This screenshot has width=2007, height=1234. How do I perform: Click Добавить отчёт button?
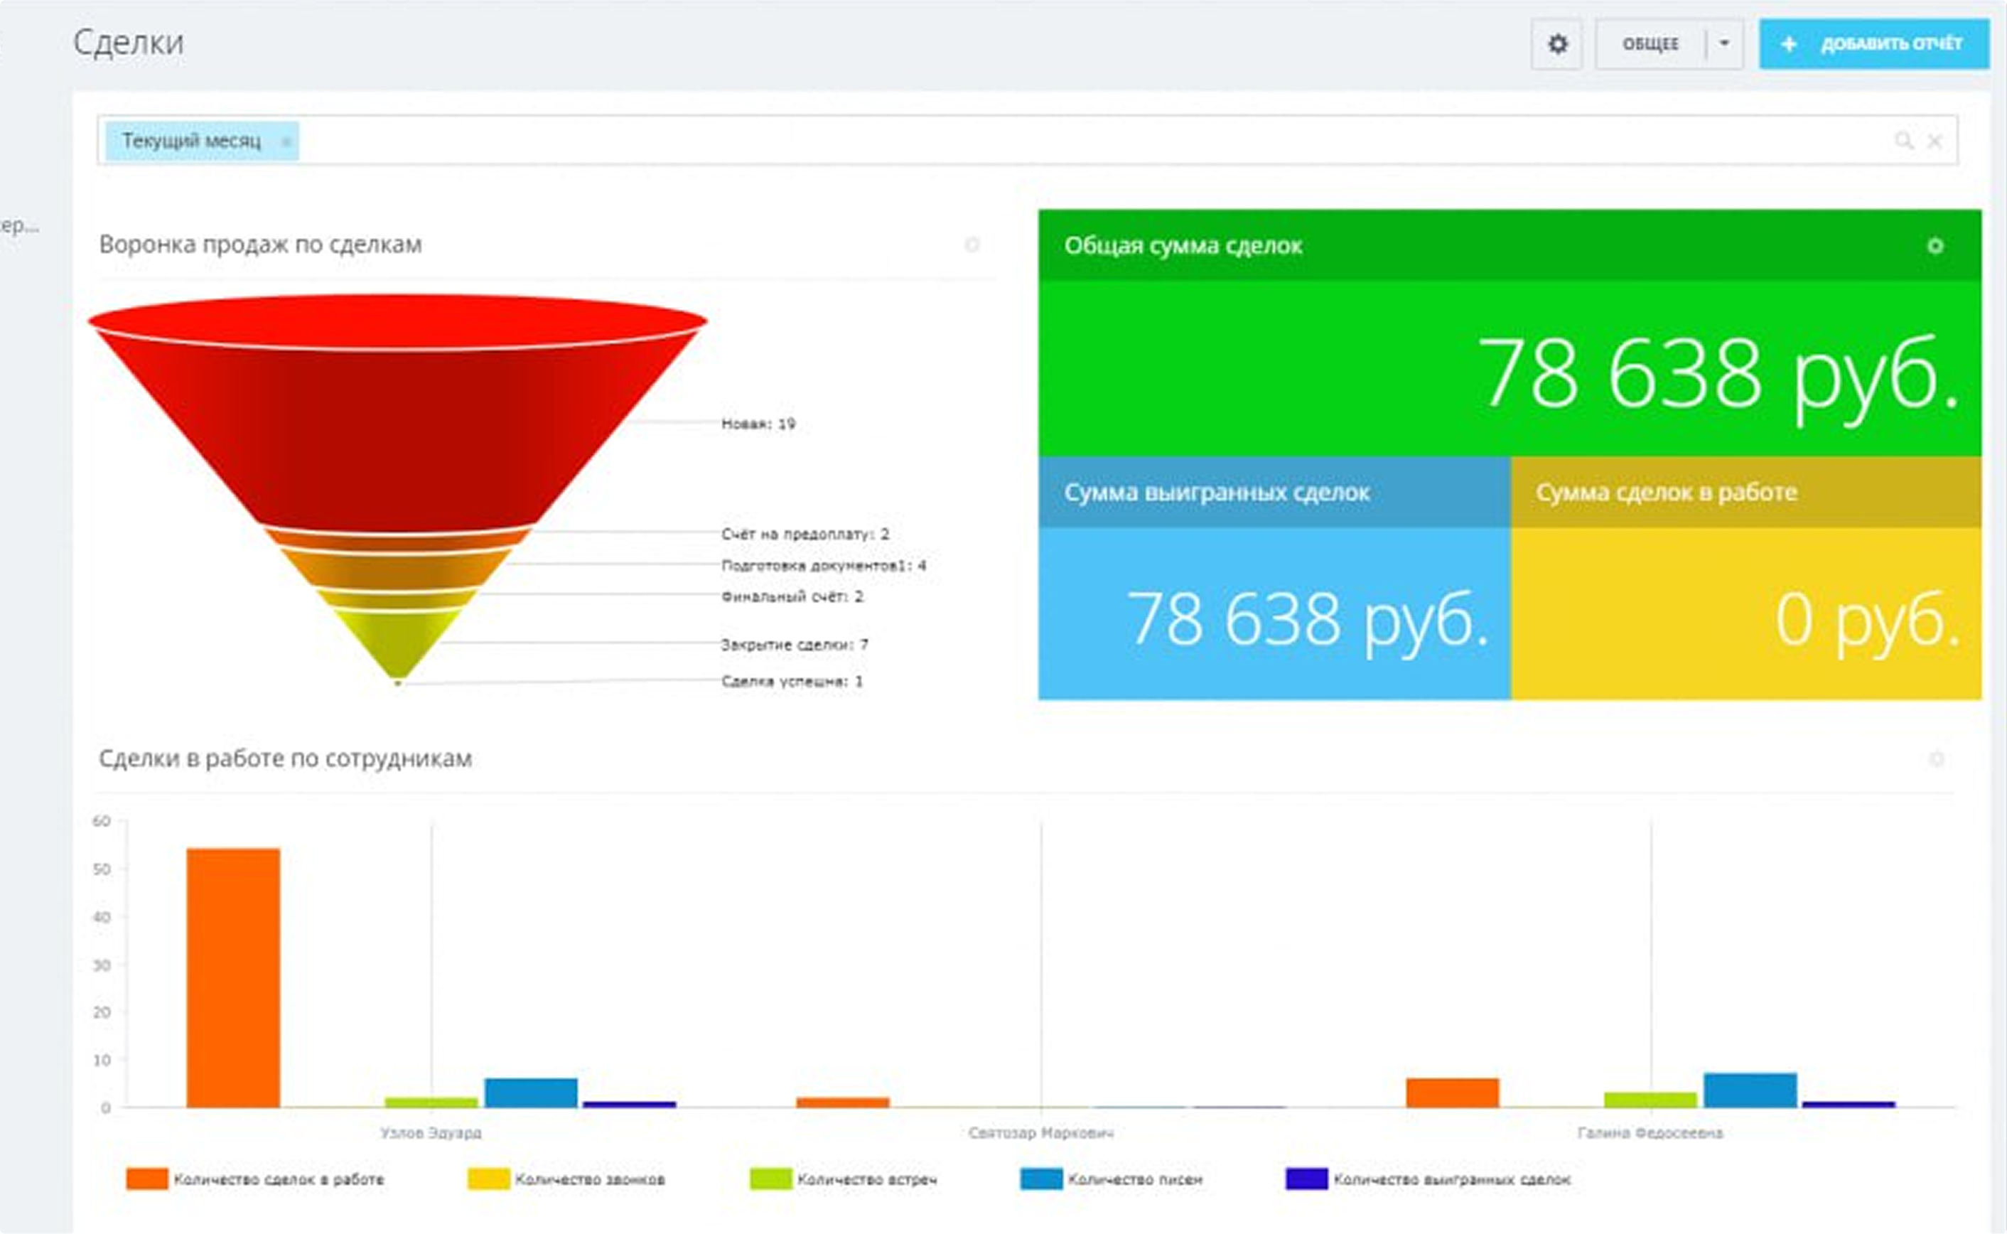1890,44
